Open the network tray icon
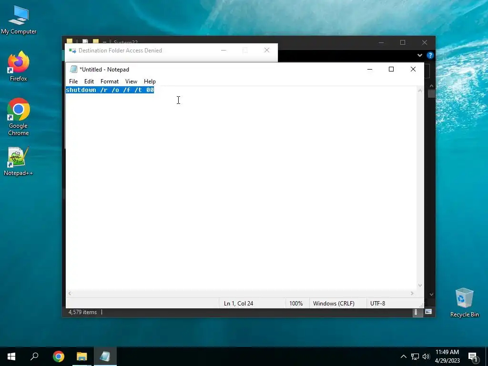 click(x=415, y=356)
